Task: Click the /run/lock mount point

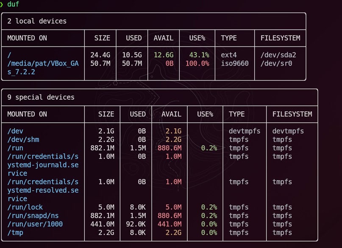Action: (x=25, y=207)
